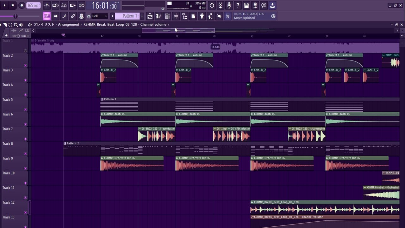405x228 pixels.
Task: Save the project with the floppy icon
Action: click(x=246, y=5)
